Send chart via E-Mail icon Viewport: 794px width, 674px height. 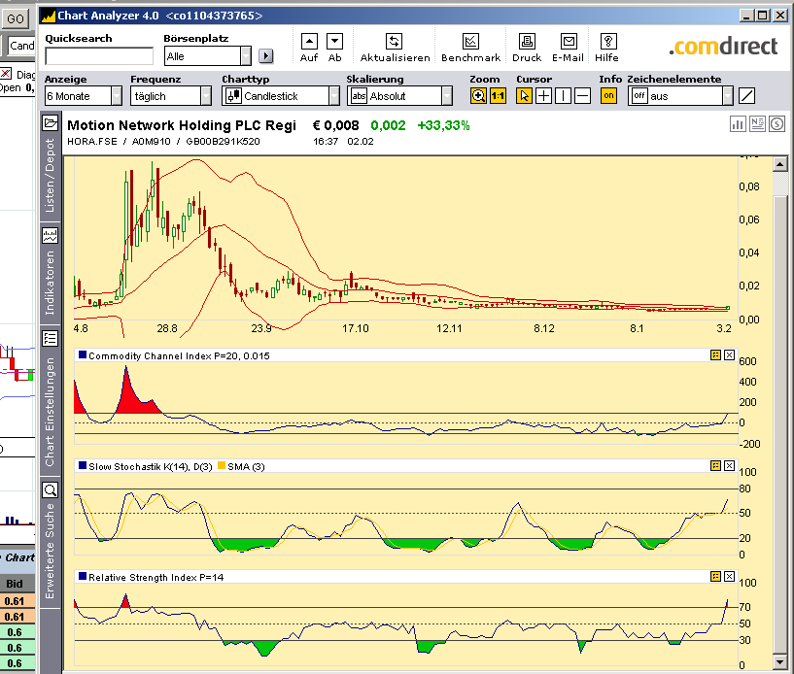569,42
